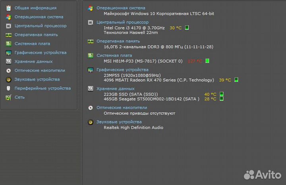Screen dimensions: 286x185
Task: Click the audio speaker icon in summary panel
Action: pyautogui.click(x=91, y=122)
